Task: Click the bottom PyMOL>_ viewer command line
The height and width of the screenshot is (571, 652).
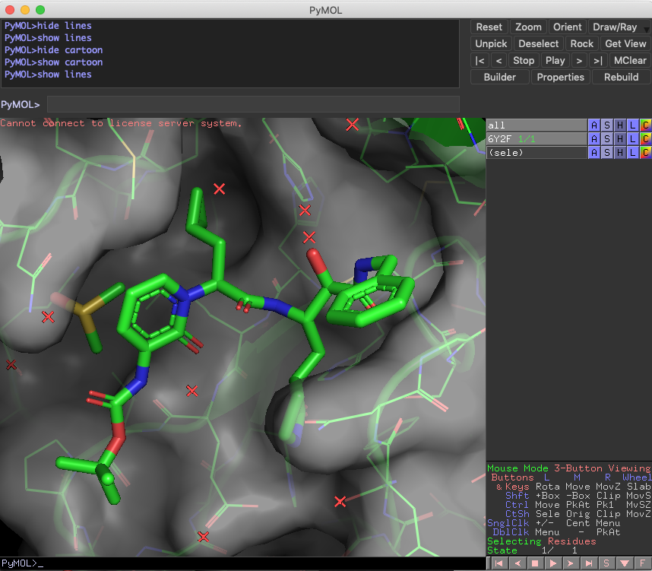Action: [242, 563]
